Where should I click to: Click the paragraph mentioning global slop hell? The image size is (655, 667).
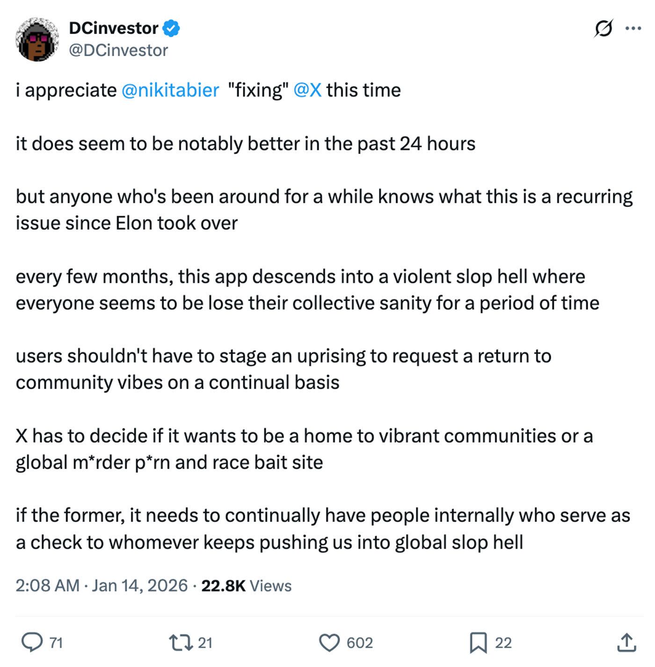(x=323, y=529)
